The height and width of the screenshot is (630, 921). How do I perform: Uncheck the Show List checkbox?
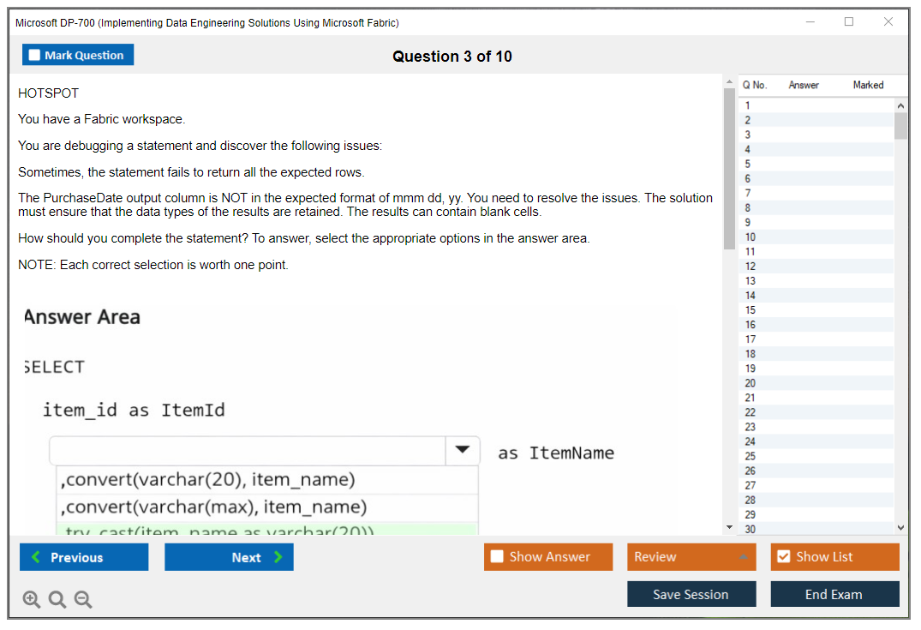pos(783,556)
